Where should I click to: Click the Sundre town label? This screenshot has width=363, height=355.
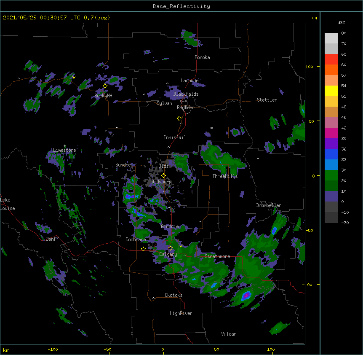pos(123,165)
